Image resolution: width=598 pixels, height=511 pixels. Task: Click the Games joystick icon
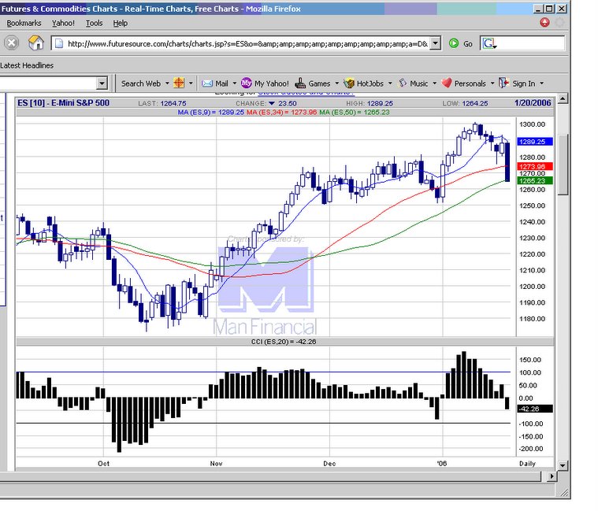pos(300,83)
